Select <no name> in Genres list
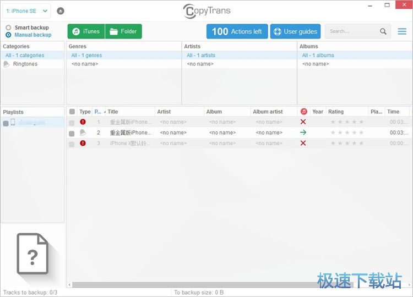The width and height of the screenshot is (413, 297). click(124, 64)
